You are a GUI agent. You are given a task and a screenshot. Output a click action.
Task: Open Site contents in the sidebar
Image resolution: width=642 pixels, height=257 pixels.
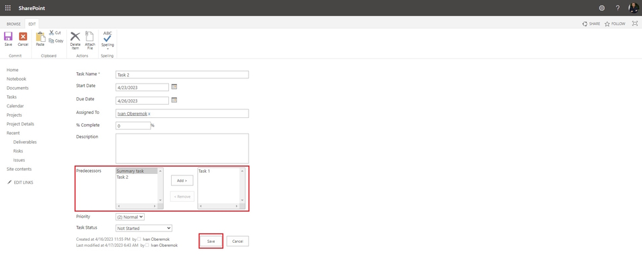coord(19,169)
